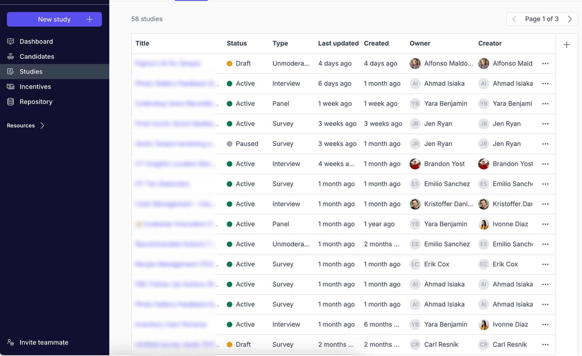Go to the next page of studies

click(569, 19)
